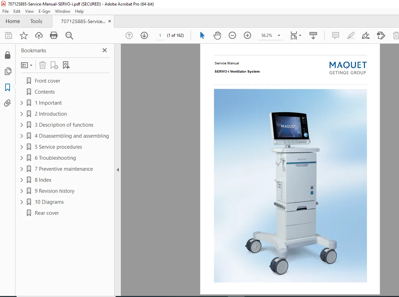Screen dimensions: 399x297
Task: Click the upload to cloud icon
Action: [39, 35]
